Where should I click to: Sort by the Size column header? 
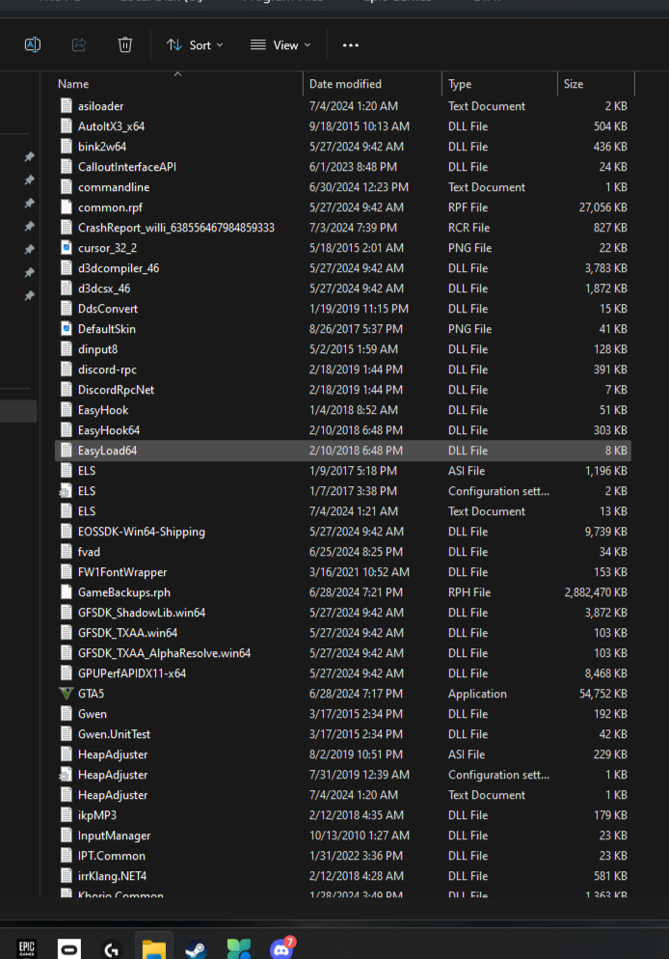[x=573, y=84]
